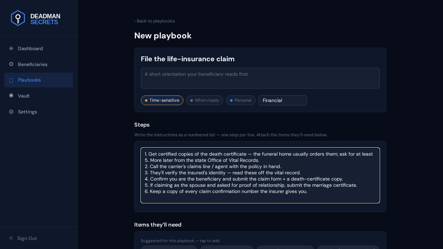This screenshot has height=249, width=443.
Task: Click the Items they'll need heading
Action: coord(158,225)
